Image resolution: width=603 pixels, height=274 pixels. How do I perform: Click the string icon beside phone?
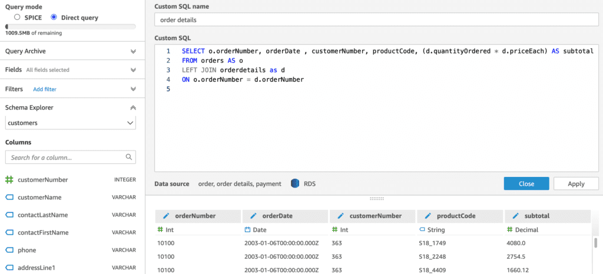pos(9,250)
